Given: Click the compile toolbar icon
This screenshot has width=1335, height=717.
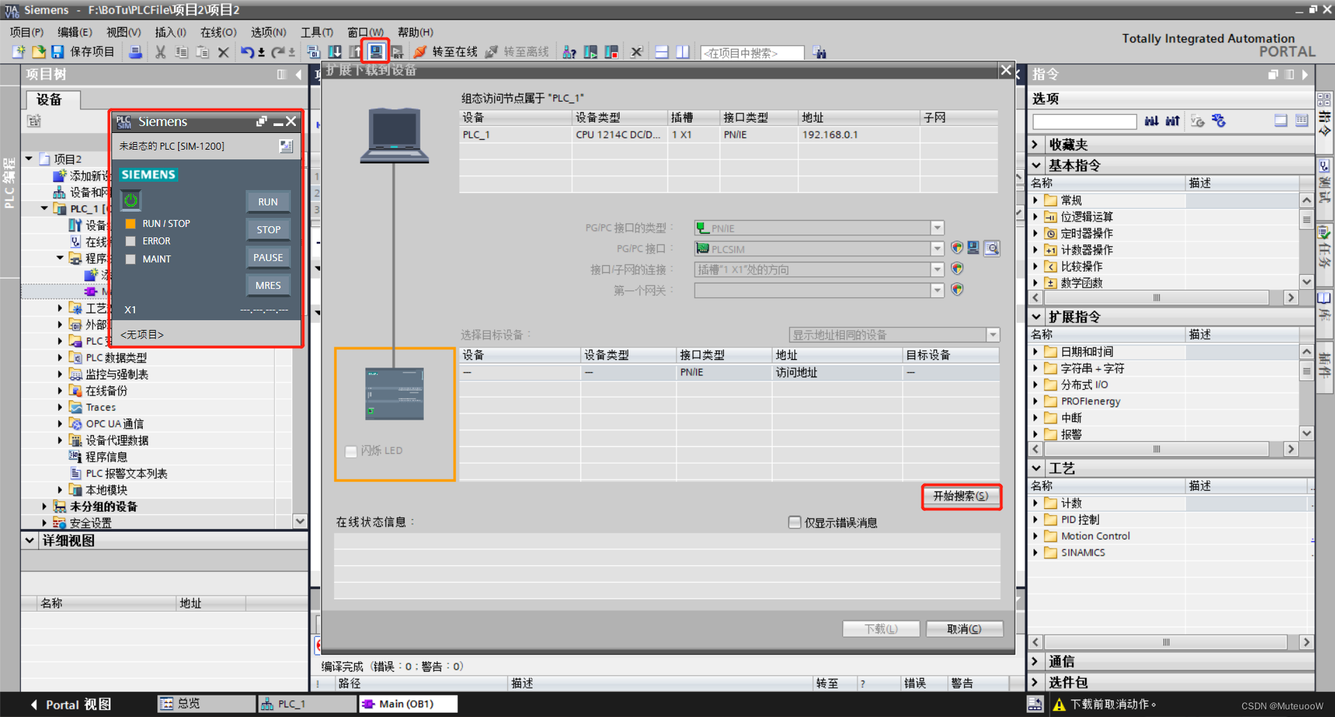Looking at the screenshot, I should pos(313,52).
